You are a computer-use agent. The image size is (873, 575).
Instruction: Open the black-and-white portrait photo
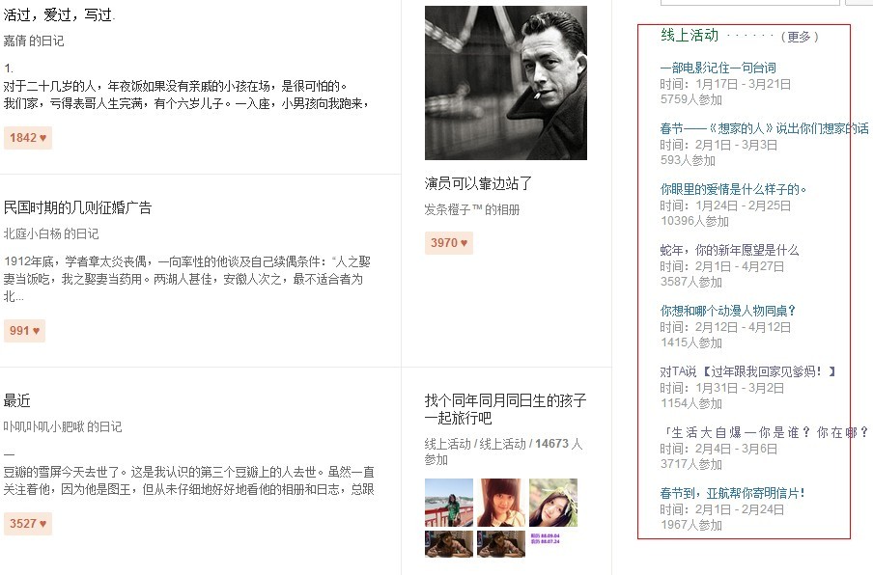pyautogui.click(x=505, y=83)
